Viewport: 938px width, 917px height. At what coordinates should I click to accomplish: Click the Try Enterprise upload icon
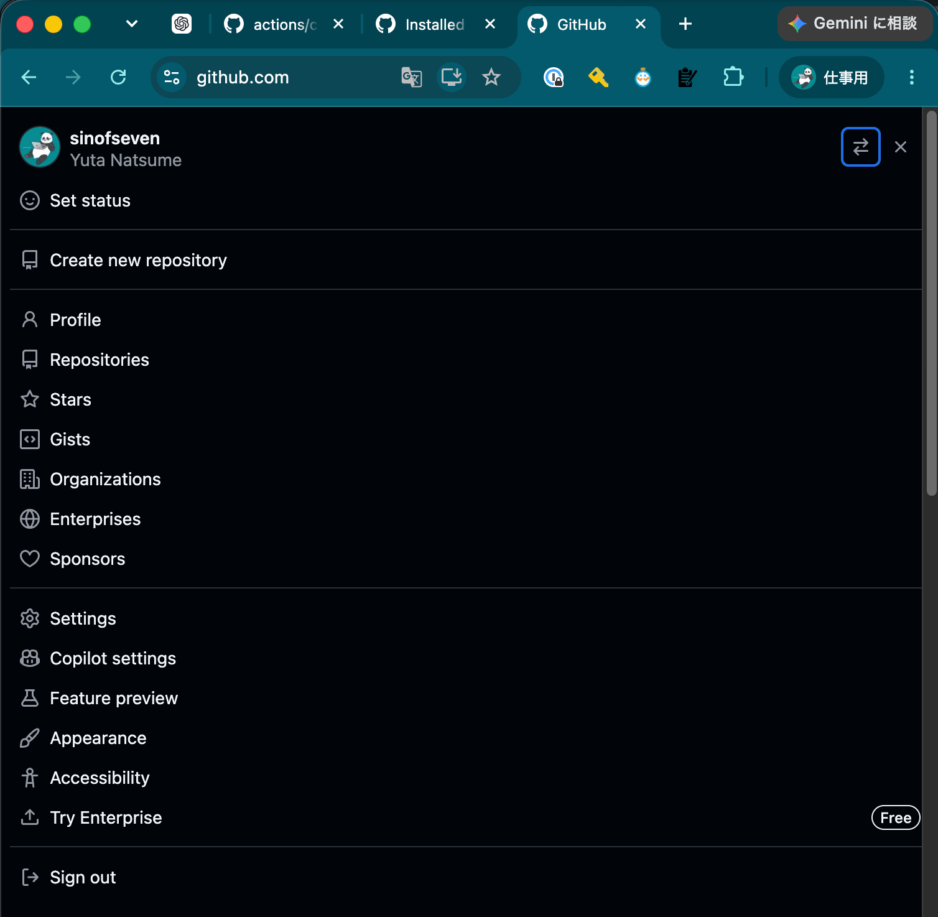point(30,817)
